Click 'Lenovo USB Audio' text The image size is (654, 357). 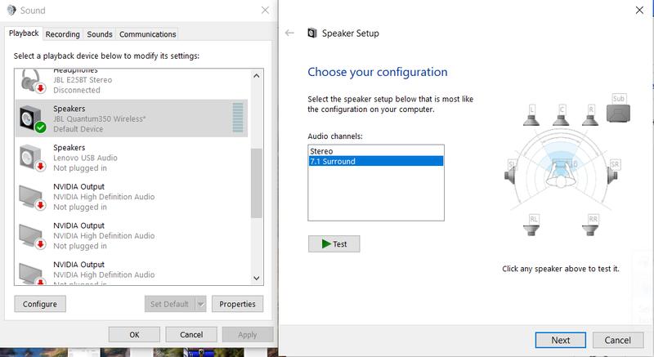[x=85, y=158]
